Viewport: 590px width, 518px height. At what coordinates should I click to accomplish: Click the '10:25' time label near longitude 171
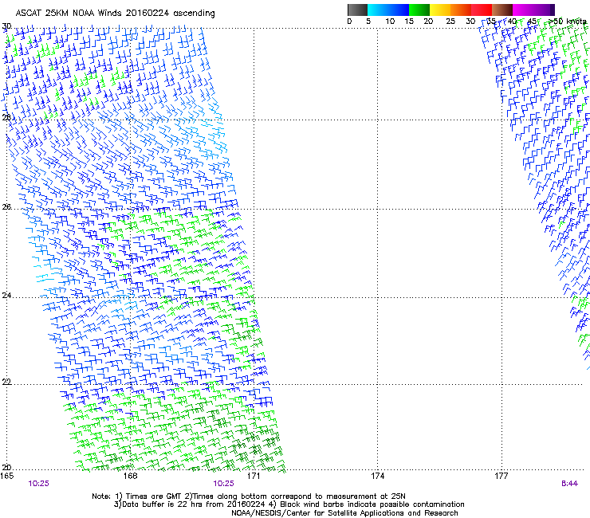pos(223,484)
